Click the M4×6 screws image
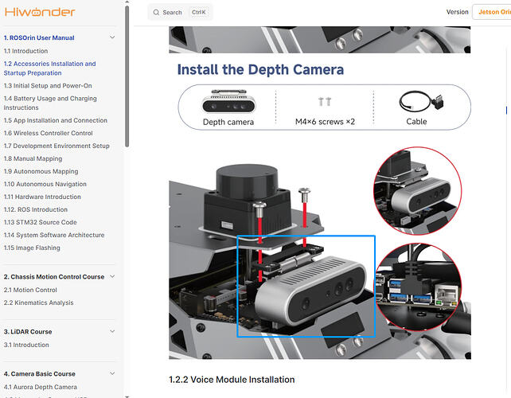 point(325,101)
